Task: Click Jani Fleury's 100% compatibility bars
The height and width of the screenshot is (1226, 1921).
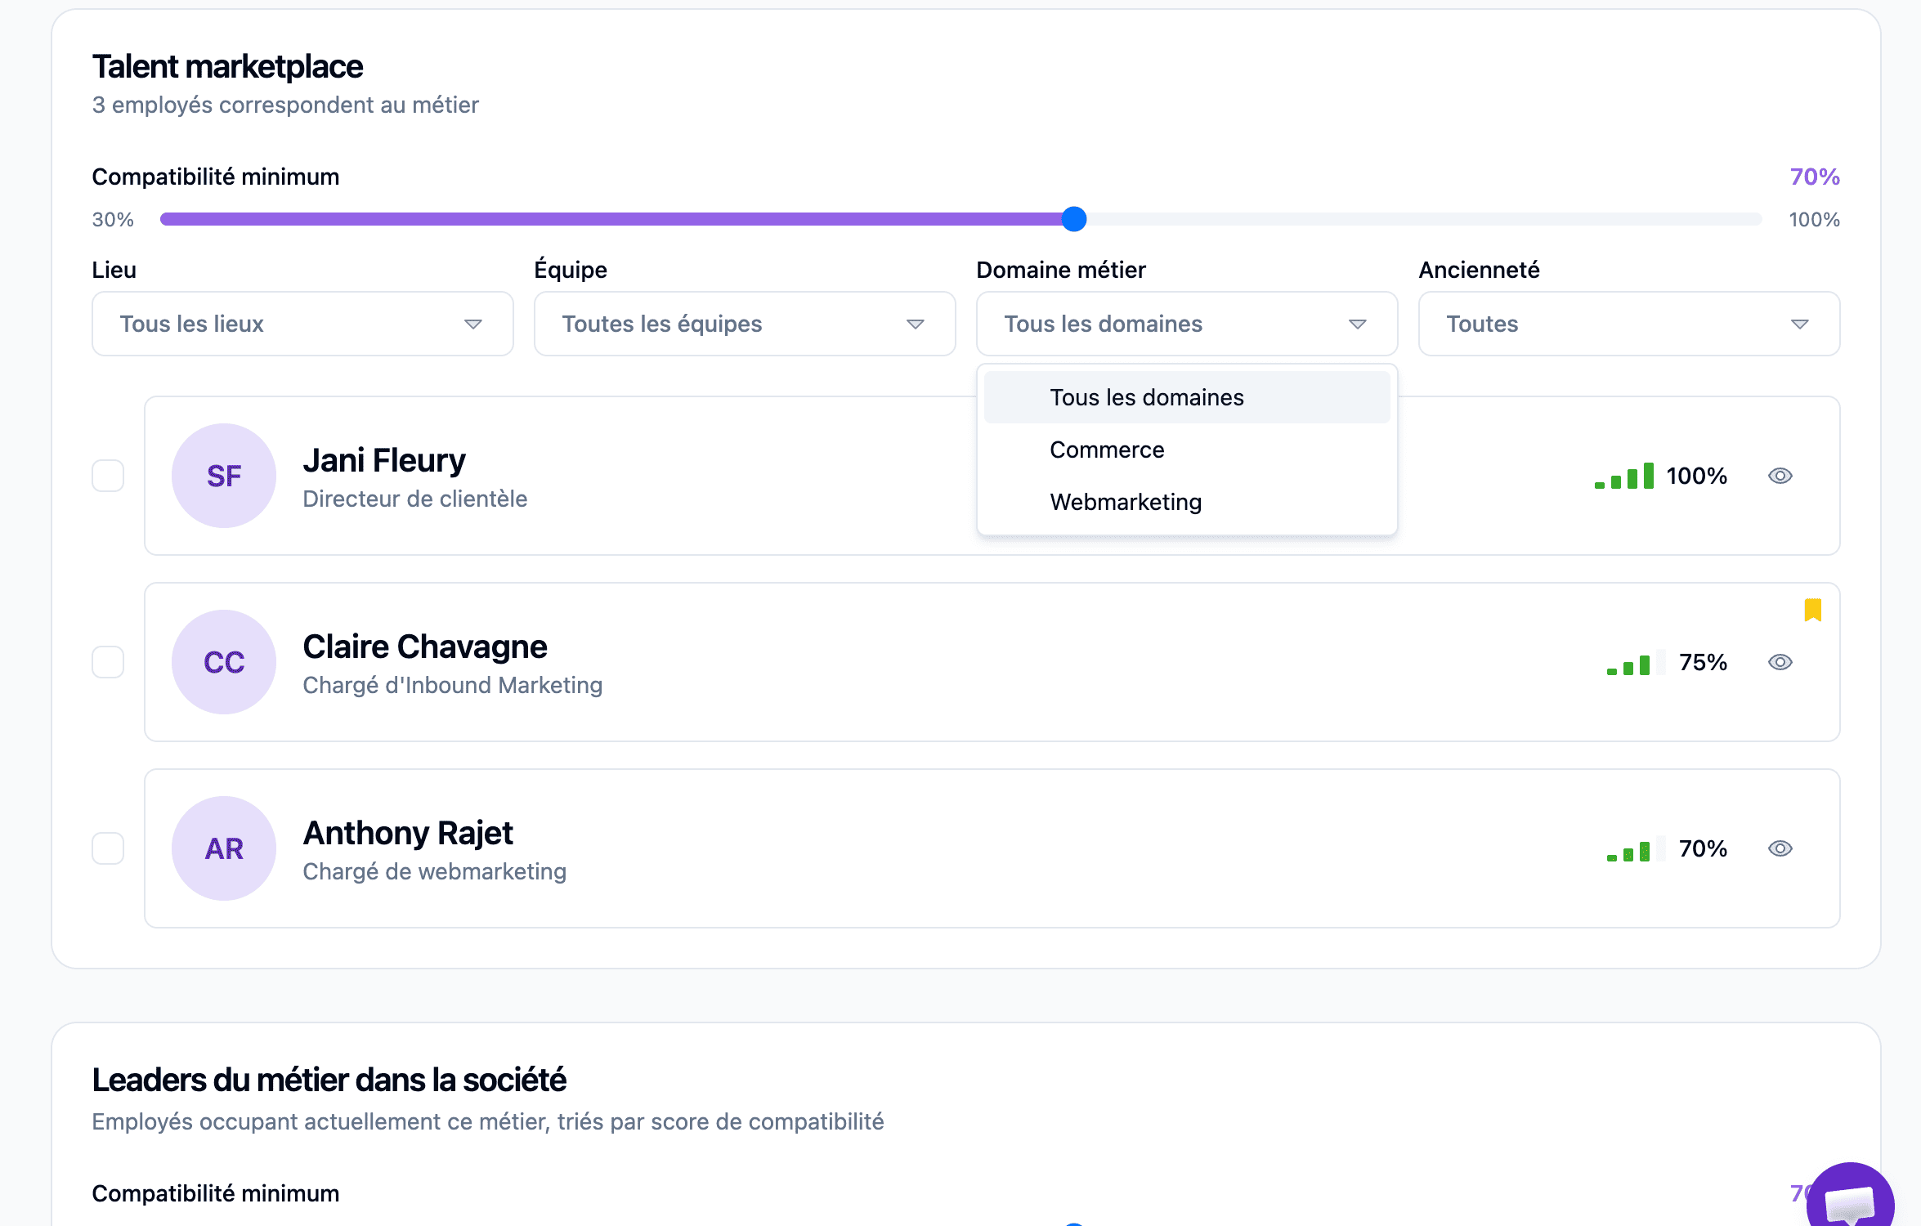Action: tap(1624, 476)
